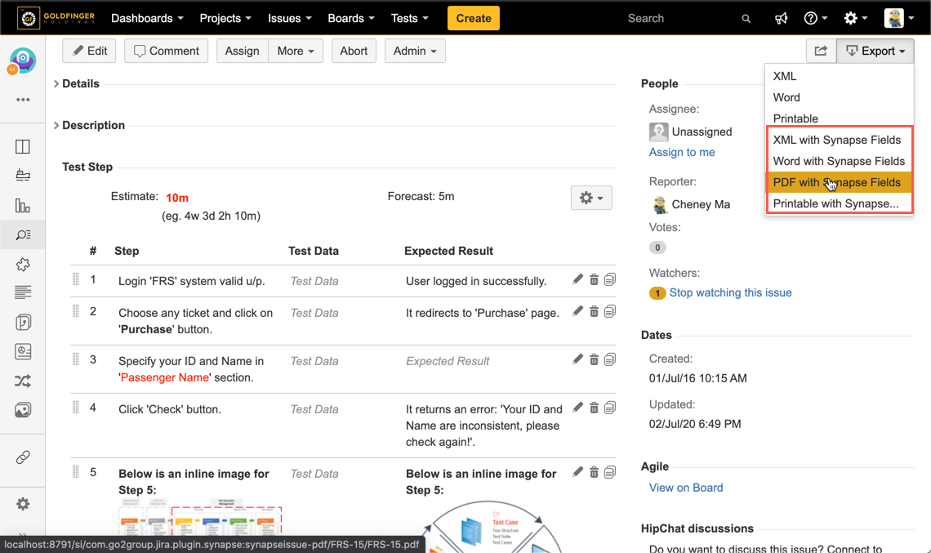Open the Test Step gear dropdown
The height and width of the screenshot is (553, 931).
point(590,198)
